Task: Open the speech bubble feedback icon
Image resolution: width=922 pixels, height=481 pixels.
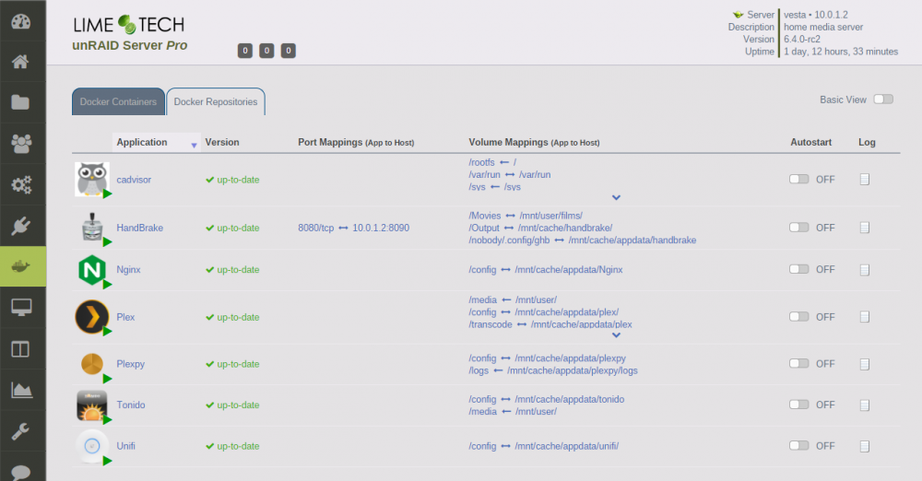Action: pyautogui.click(x=20, y=472)
